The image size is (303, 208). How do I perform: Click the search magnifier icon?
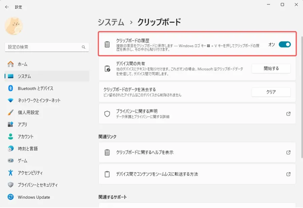tap(83, 47)
